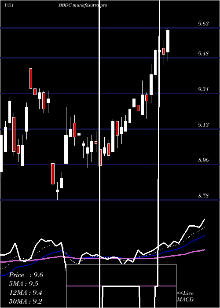This screenshot has height=308, width=220.
Task: Click the 12MA : 9.4 readout
Action: pos(26,293)
